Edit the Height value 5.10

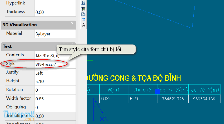55,82
